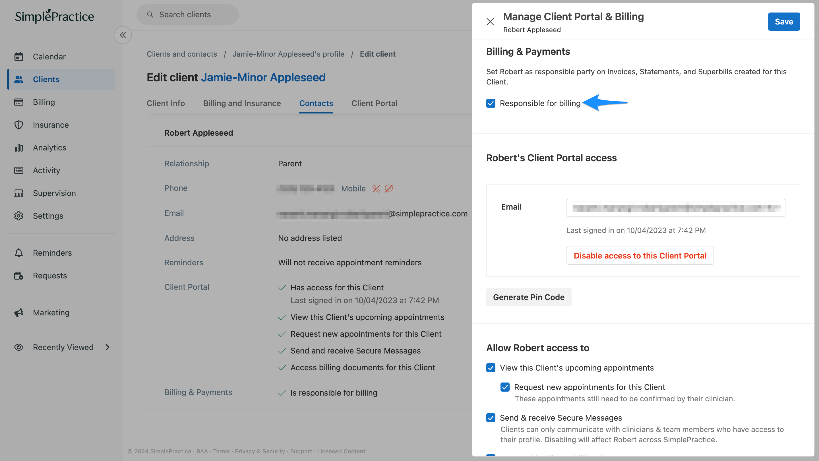Click 'Access billing documents for this Client' text

coord(363,367)
